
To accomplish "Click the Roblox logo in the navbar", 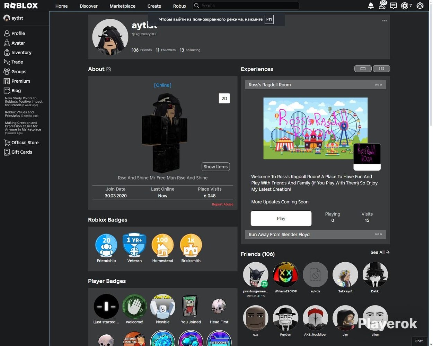I will click(x=21, y=6).
